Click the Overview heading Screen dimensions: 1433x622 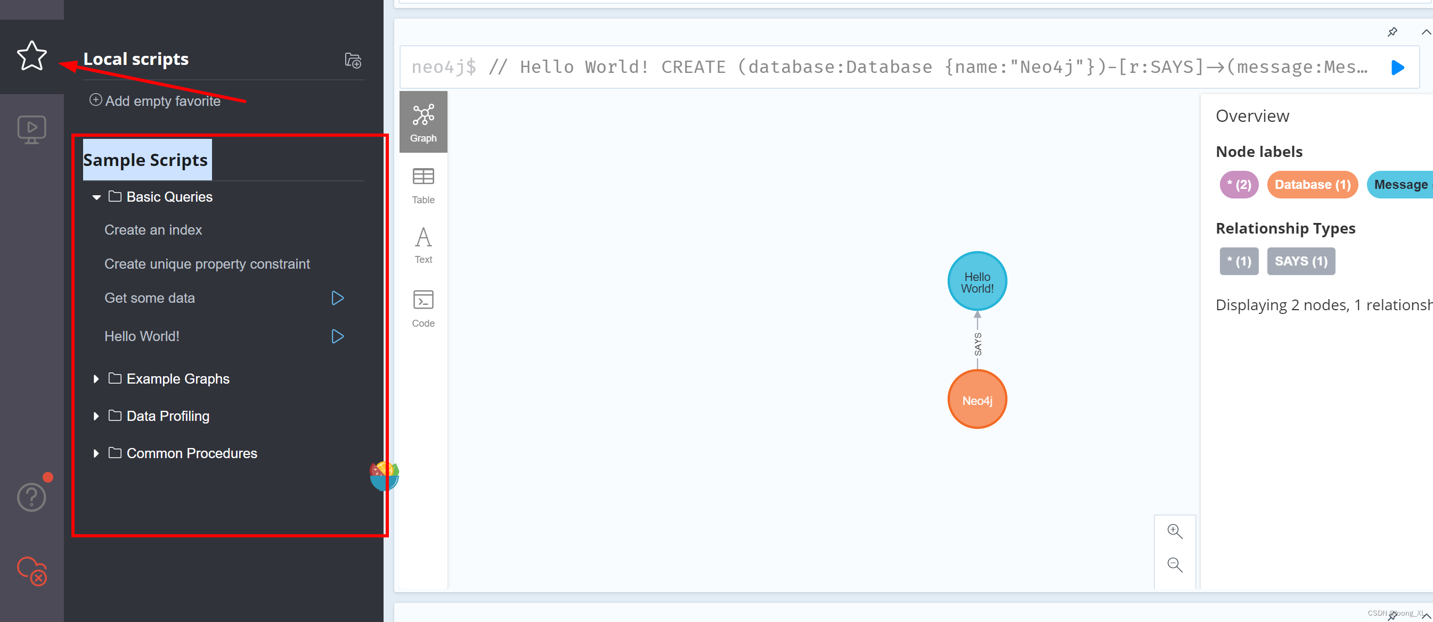click(x=1252, y=116)
